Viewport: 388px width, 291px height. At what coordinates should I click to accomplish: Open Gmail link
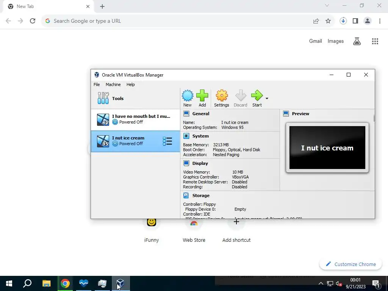pos(316,41)
